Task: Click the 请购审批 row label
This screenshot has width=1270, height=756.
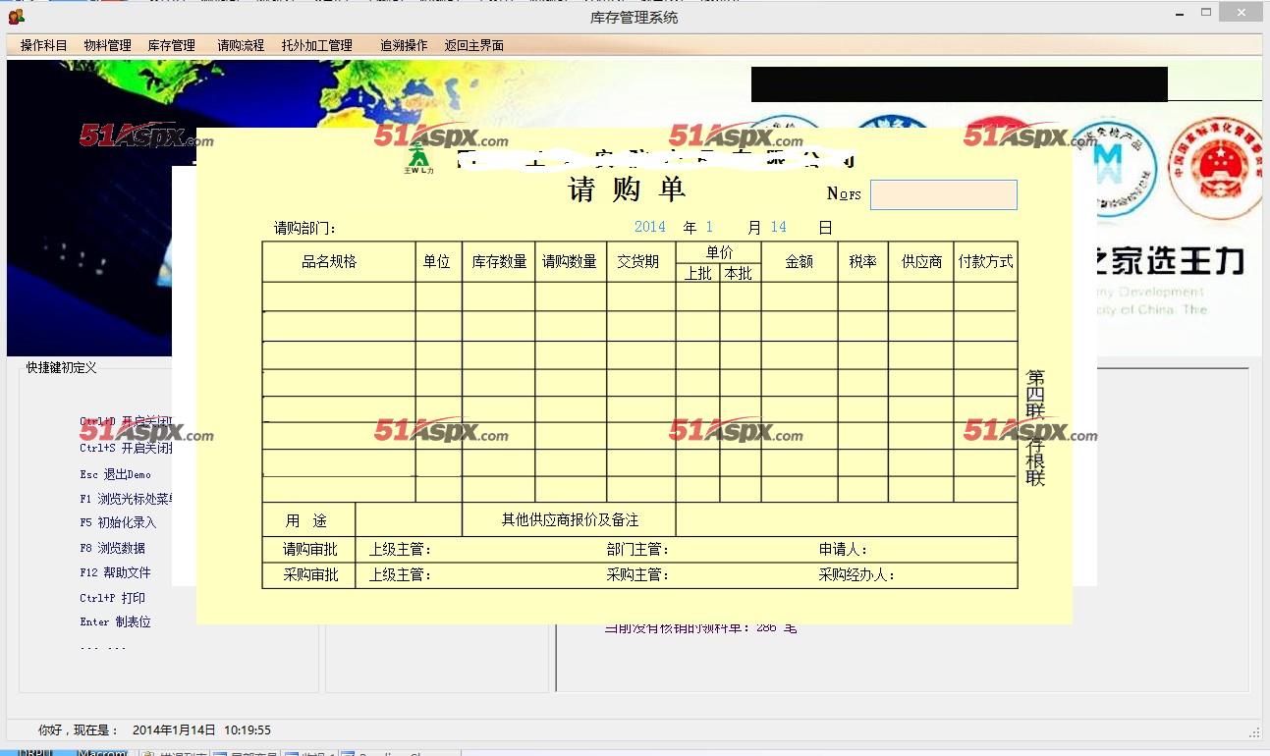Action: tap(310, 549)
